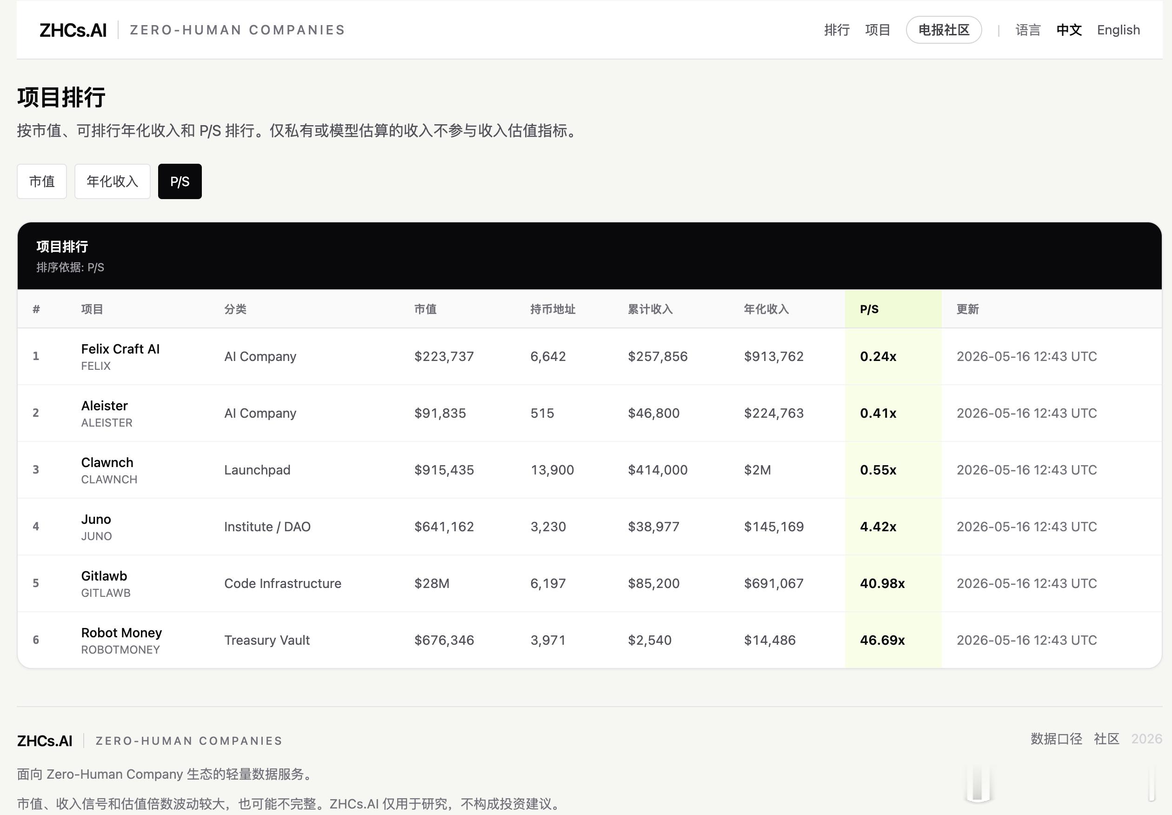Click the P/S column header
This screenshot has width=1172, height=815.
[869, 309]
